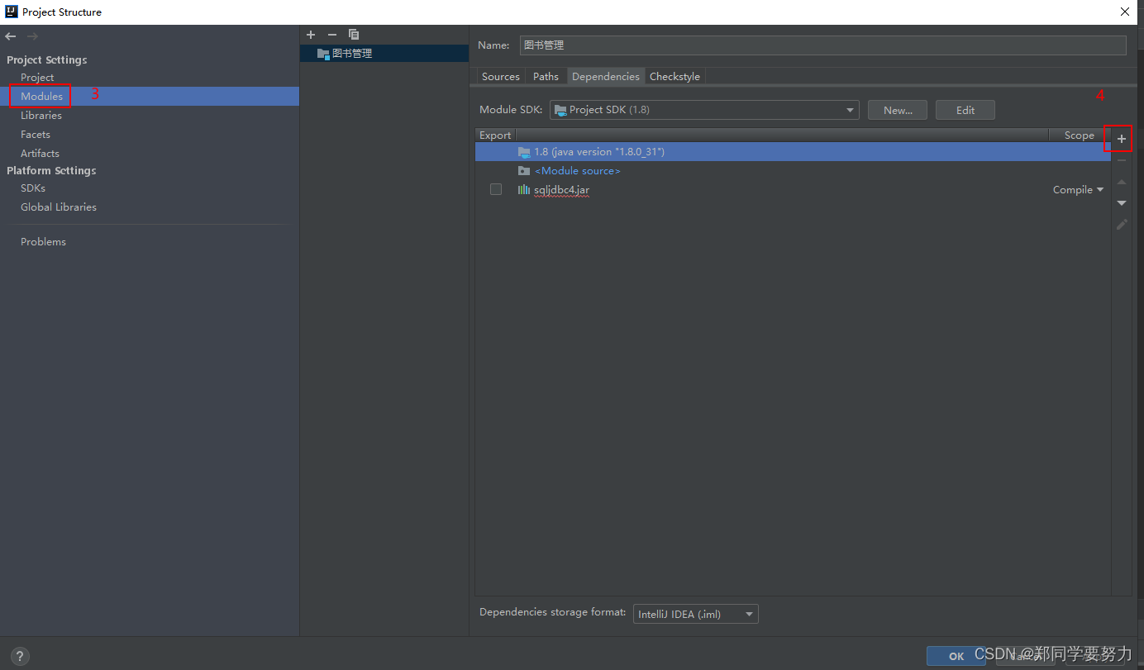1144x670 pixels.
Task: Select the <Module source> entry
Action: (577, 171)
